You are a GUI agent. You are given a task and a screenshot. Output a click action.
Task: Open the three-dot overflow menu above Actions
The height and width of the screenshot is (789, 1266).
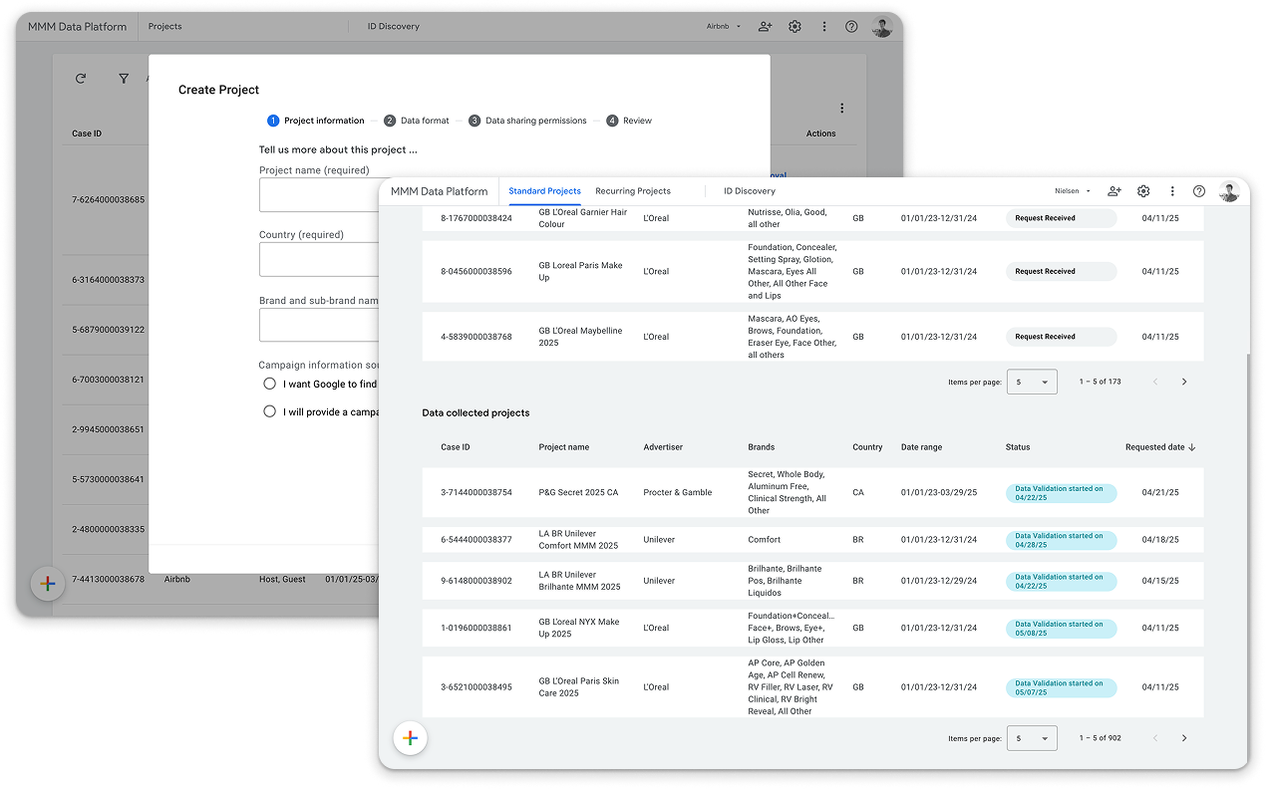[x=841, y=108]
